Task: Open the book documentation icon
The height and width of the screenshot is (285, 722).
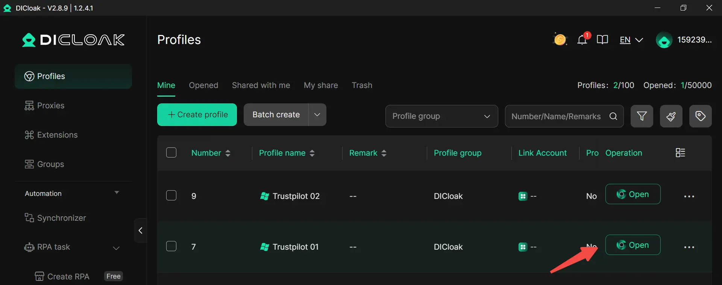Action: pyautogui.click(x=602, y=39)
